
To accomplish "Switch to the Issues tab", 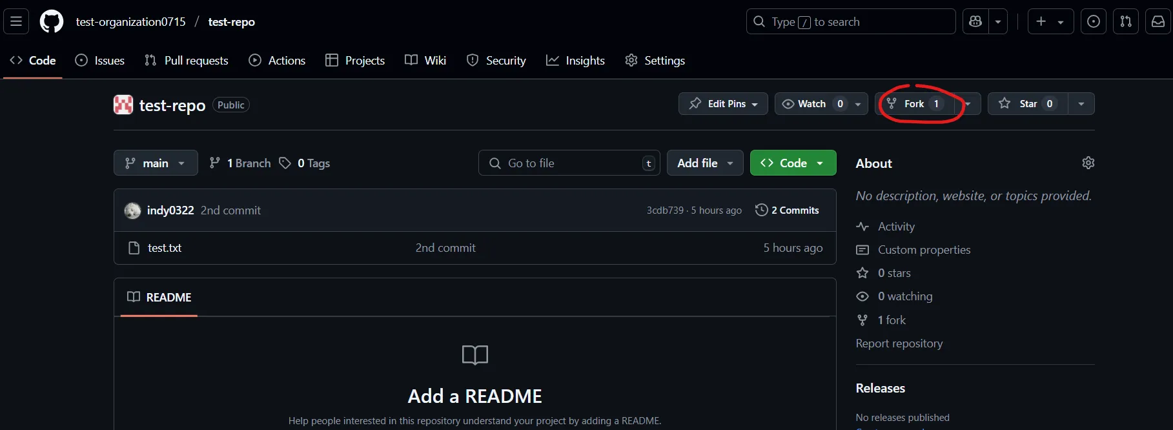I will (100, 60).
